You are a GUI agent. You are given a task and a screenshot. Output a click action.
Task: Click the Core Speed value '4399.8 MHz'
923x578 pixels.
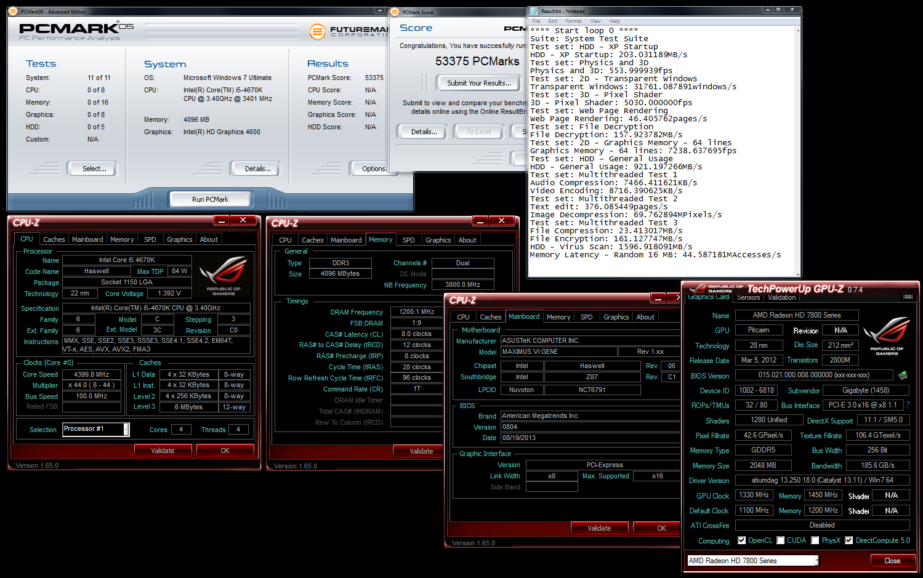coord(92,374)
